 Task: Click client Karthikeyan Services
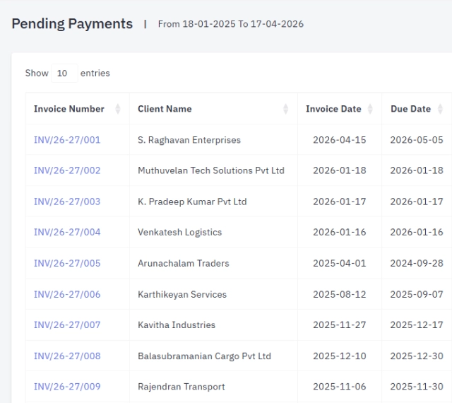[x=182, y=294]
